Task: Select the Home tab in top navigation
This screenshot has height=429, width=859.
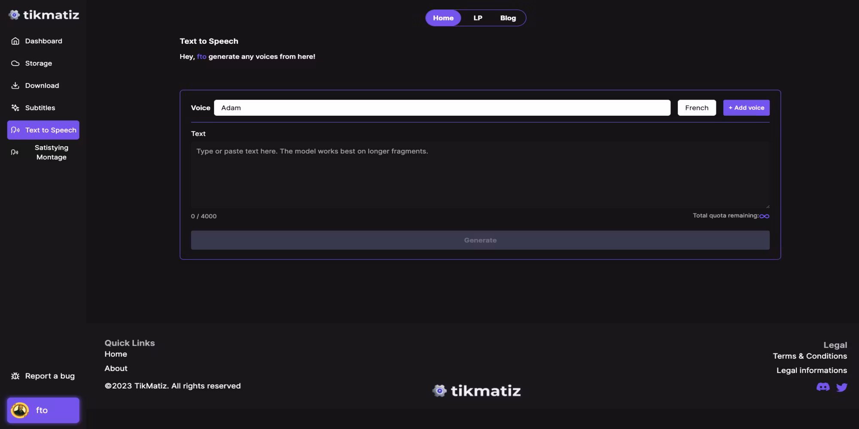Action: 443,18
